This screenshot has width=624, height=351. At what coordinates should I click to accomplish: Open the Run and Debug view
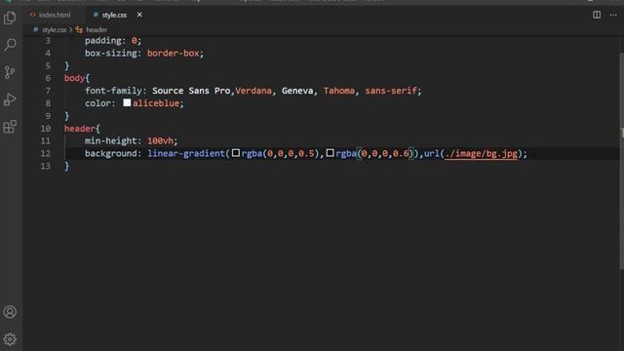10,99
